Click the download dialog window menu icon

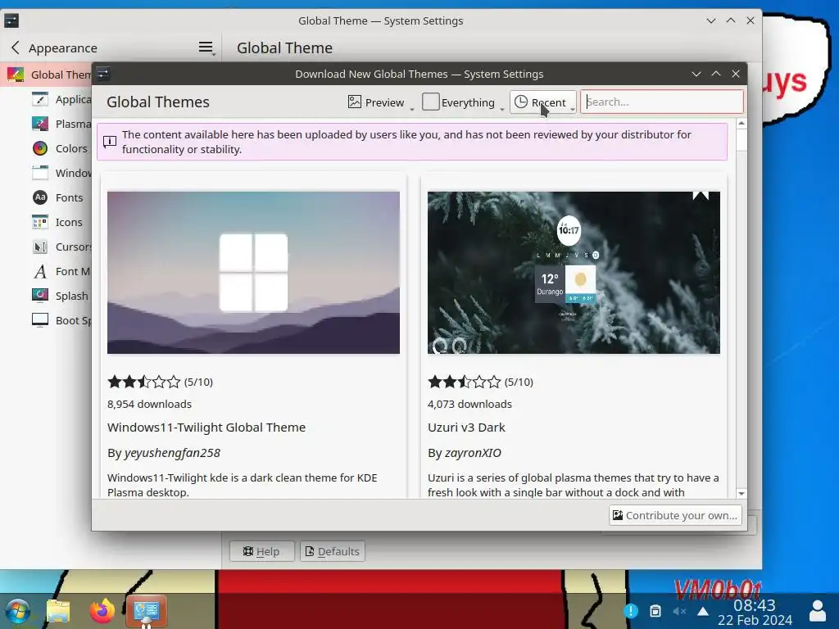(x=103, y=74)
